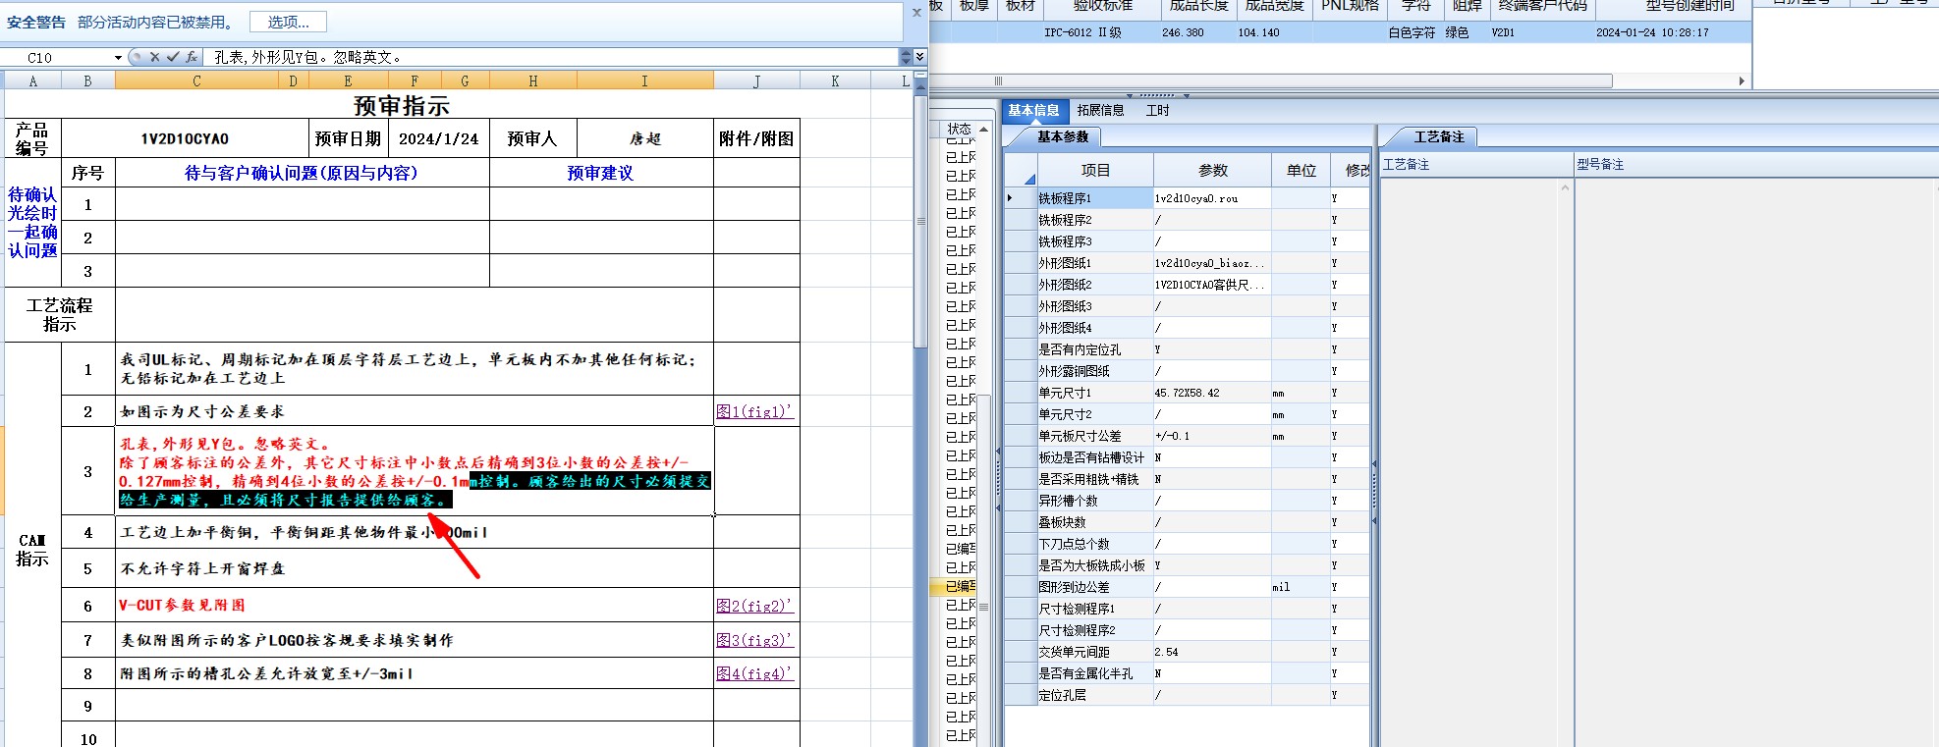Click the split box above Excel vertical scrollbar
Viewport: 1939px width, 747px height.
coord(920,76)
